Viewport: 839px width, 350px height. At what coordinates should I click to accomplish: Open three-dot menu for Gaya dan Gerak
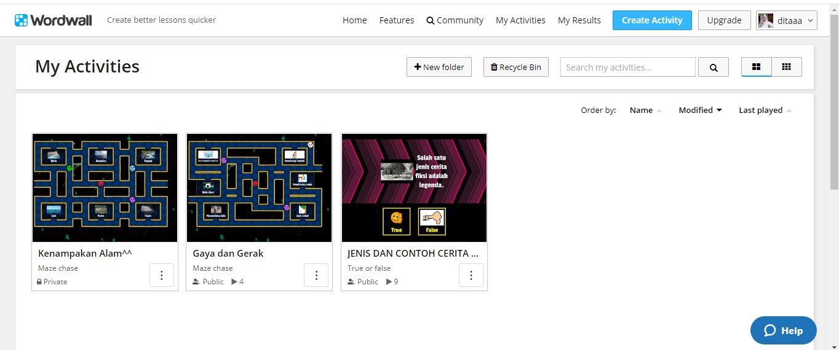coord(316,275)
